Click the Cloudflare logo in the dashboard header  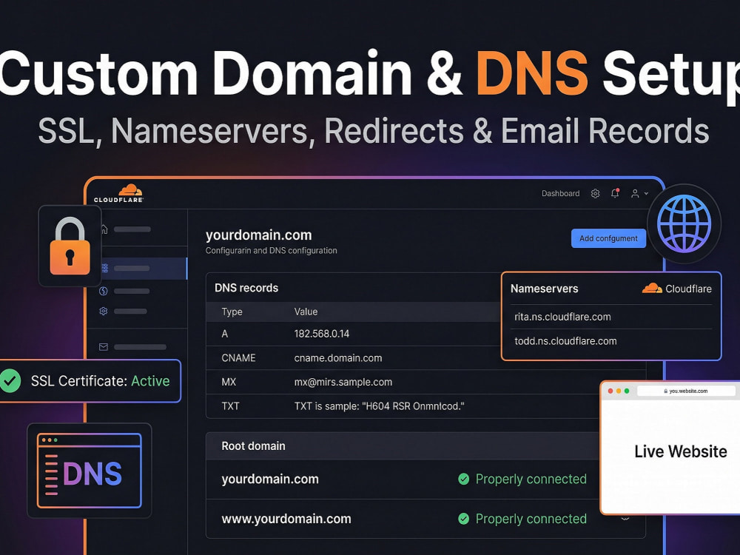(x=119, y=193)
